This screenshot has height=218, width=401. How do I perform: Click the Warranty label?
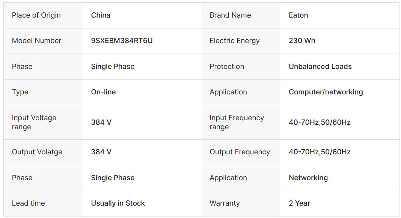(x=225, y=203)
